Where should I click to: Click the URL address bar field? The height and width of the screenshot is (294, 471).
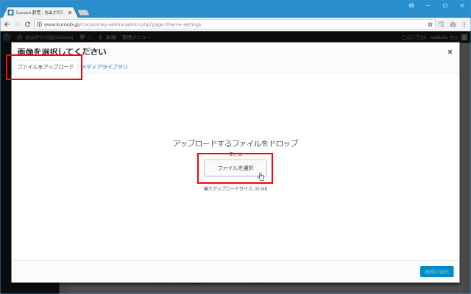pos(234,24)
